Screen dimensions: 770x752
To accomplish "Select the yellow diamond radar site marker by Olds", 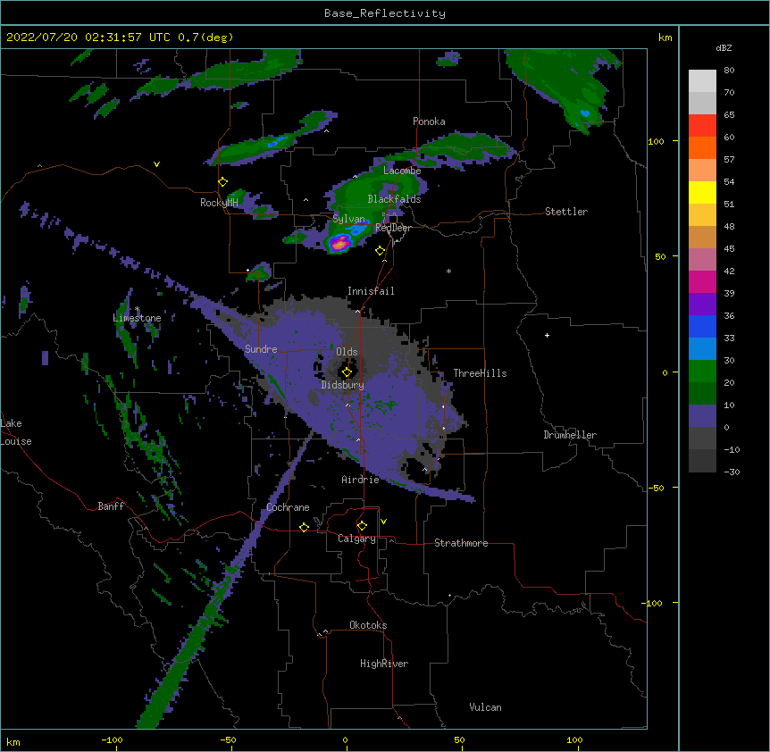I will click(x=347, y=372).
